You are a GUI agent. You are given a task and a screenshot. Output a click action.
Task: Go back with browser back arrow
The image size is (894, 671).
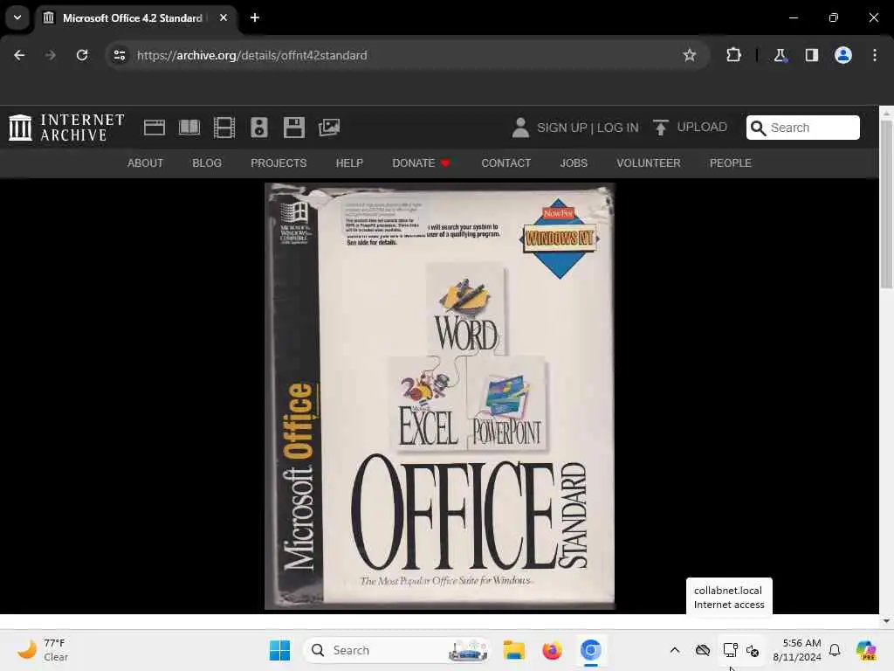pos(19,55)
